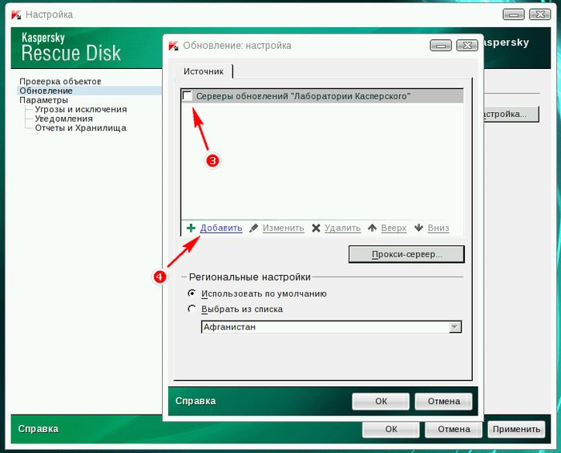The height and width of the screenshot is (453, 561).
Task: Switch to the Источник tab
Action: click(204, 71)
